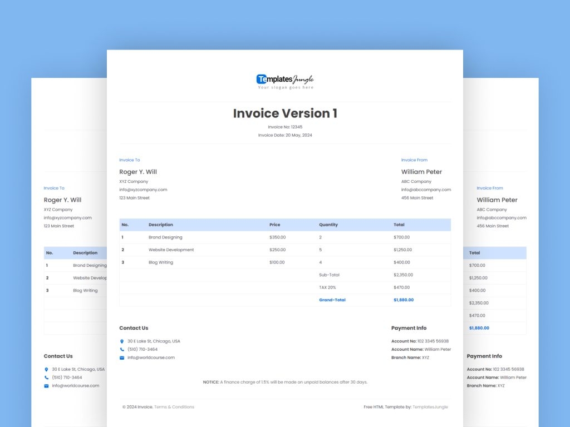
Task: Click the info@xyzcompany.com email under Invoice To
Action: pyautogui.click(x=143, y=189)
